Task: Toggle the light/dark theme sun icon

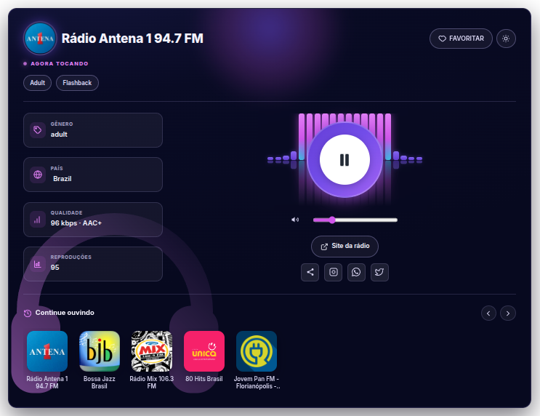Action: [506, 39]
